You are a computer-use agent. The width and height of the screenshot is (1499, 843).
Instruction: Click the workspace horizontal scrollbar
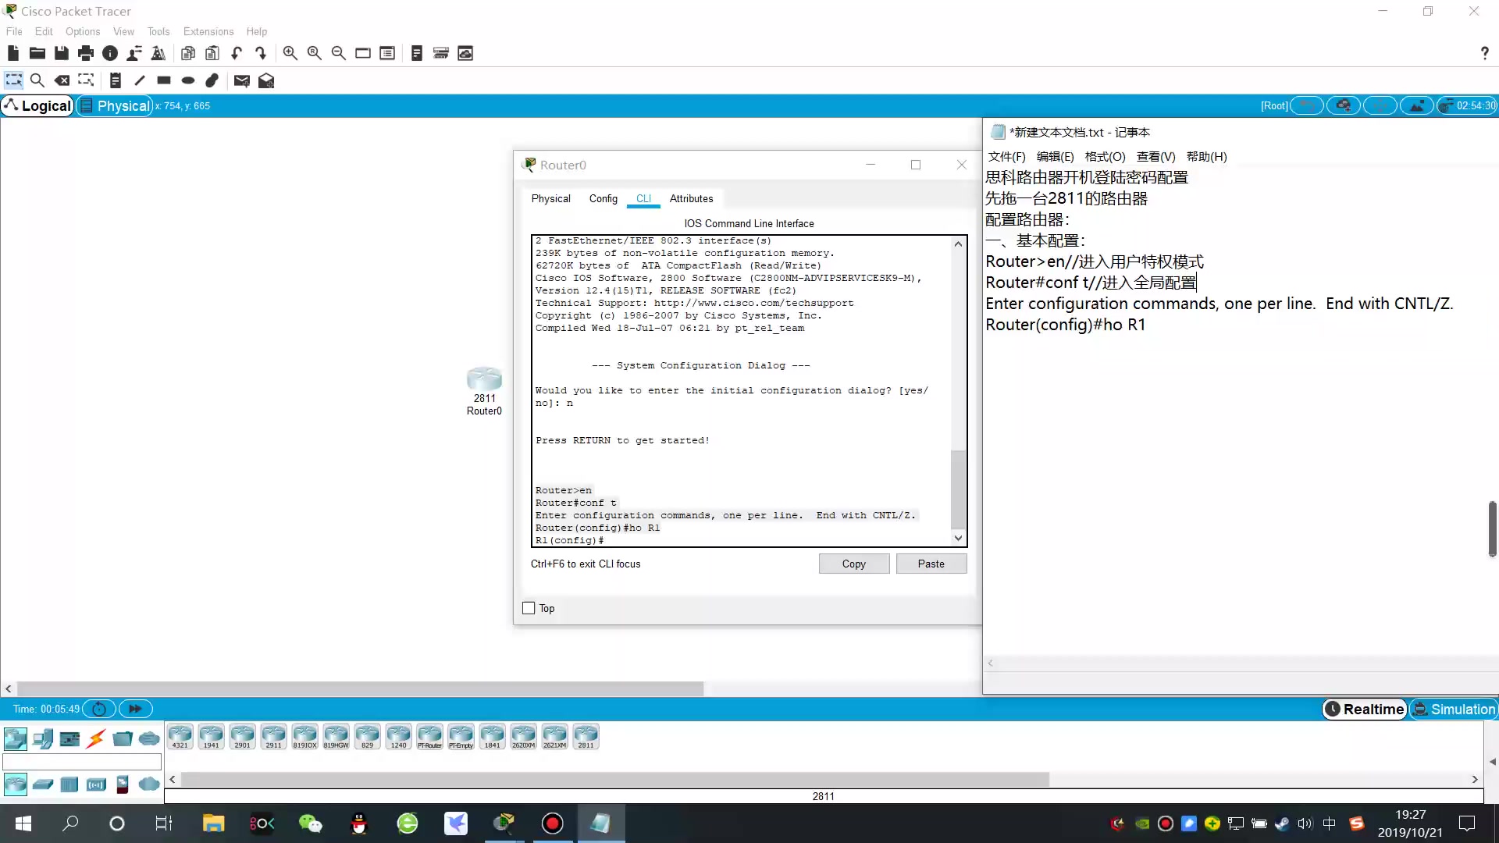[360, 688]
